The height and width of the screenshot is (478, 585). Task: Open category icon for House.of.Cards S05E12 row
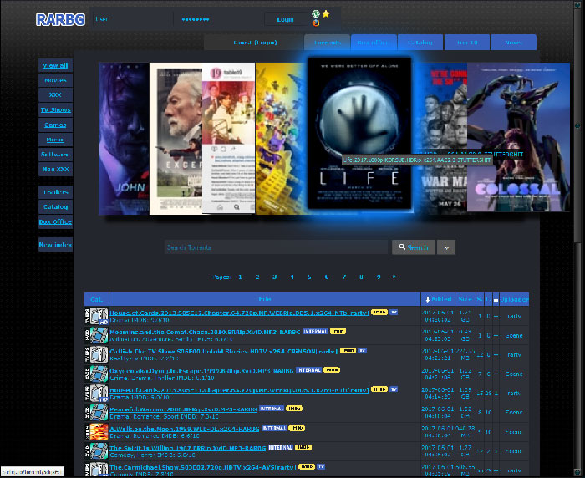click(96, 316)
